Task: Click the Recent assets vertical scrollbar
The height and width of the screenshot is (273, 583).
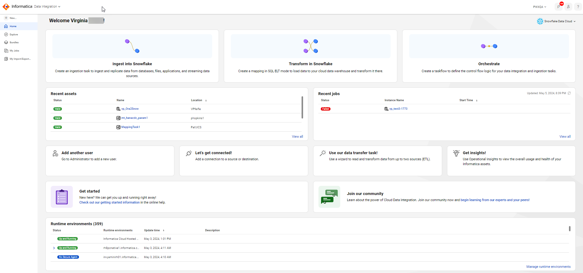Action: click(x=302, y=107)
